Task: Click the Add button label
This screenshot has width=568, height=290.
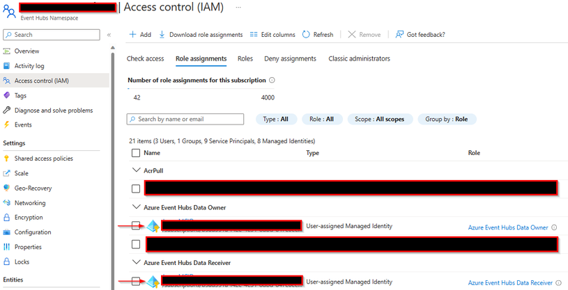Action: coord(146,35)
